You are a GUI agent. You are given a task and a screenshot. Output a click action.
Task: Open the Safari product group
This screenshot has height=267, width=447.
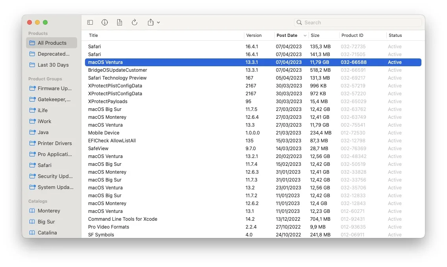click(x=52, y=165)
